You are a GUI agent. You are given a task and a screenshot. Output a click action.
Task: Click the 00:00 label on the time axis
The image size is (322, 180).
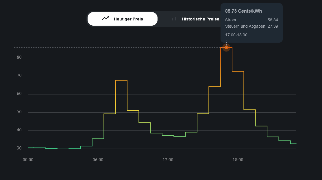pos(28,160)
